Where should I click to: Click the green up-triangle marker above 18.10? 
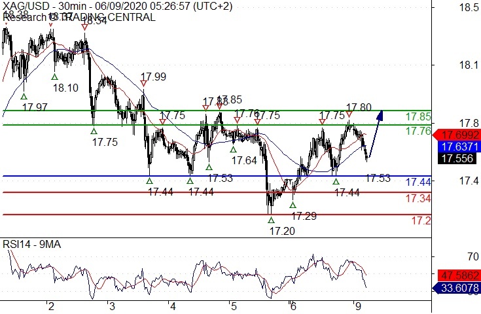point(54,77)
